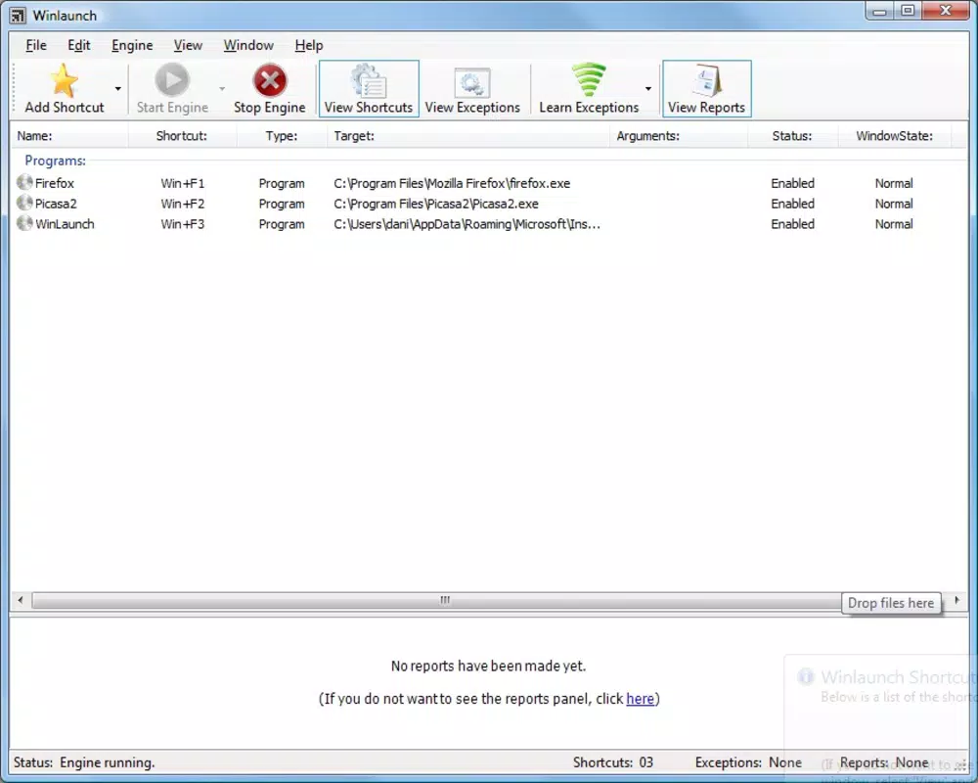
Task: Click the Picasa2.exe target path
Action: click(x=436, y=204)
